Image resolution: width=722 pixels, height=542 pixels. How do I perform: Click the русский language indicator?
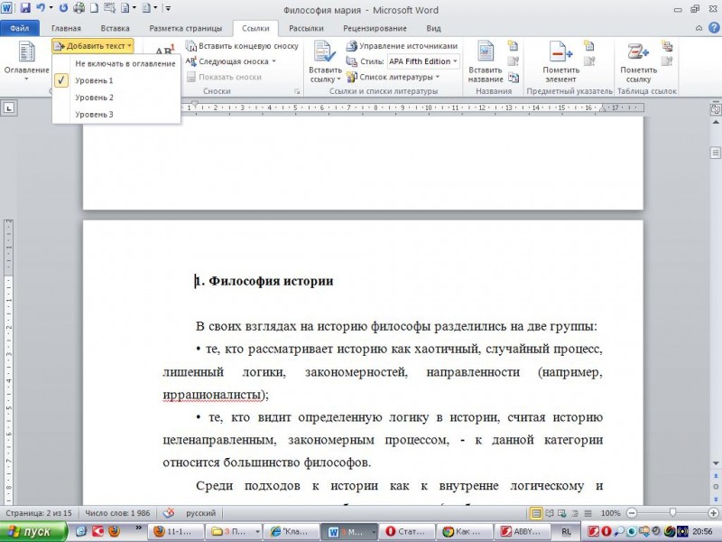(x=200, y=513)
